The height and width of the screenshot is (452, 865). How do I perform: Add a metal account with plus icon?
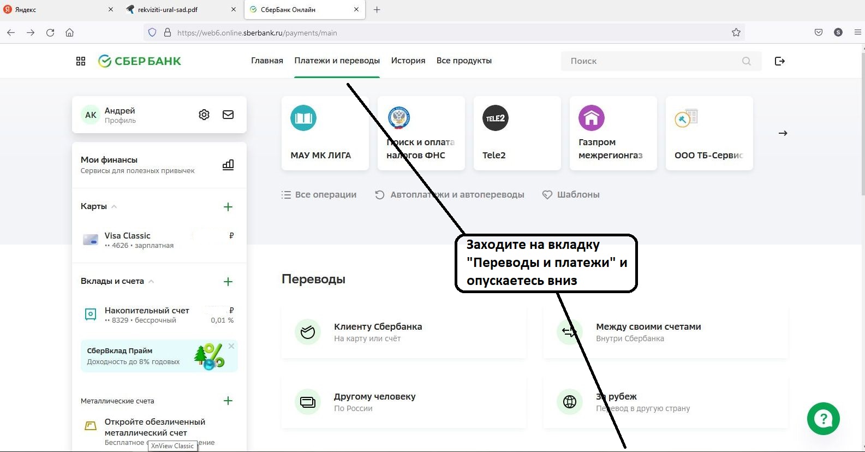point(228,401)
